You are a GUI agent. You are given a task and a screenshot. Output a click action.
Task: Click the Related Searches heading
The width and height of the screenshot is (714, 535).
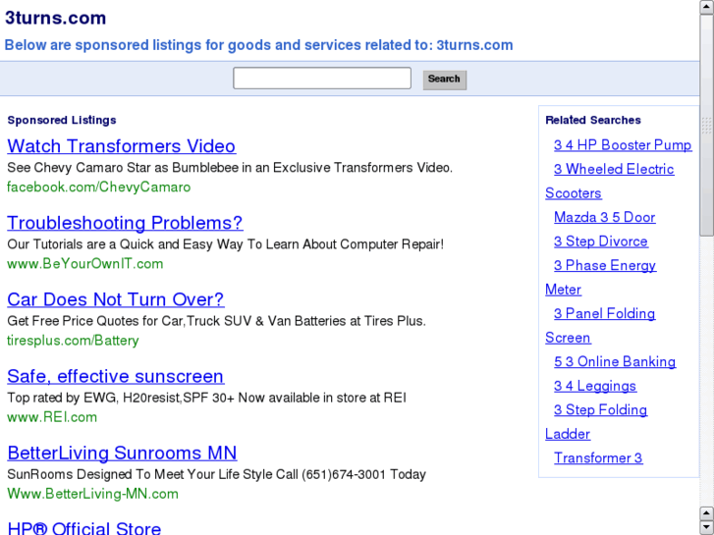tap(593, 120)
